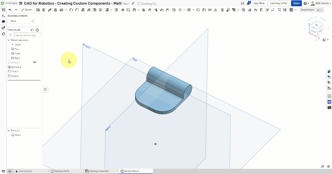Open the Thicken tool dropdown arrow
The width and height of the screenshot is (332, 174).
66,10
